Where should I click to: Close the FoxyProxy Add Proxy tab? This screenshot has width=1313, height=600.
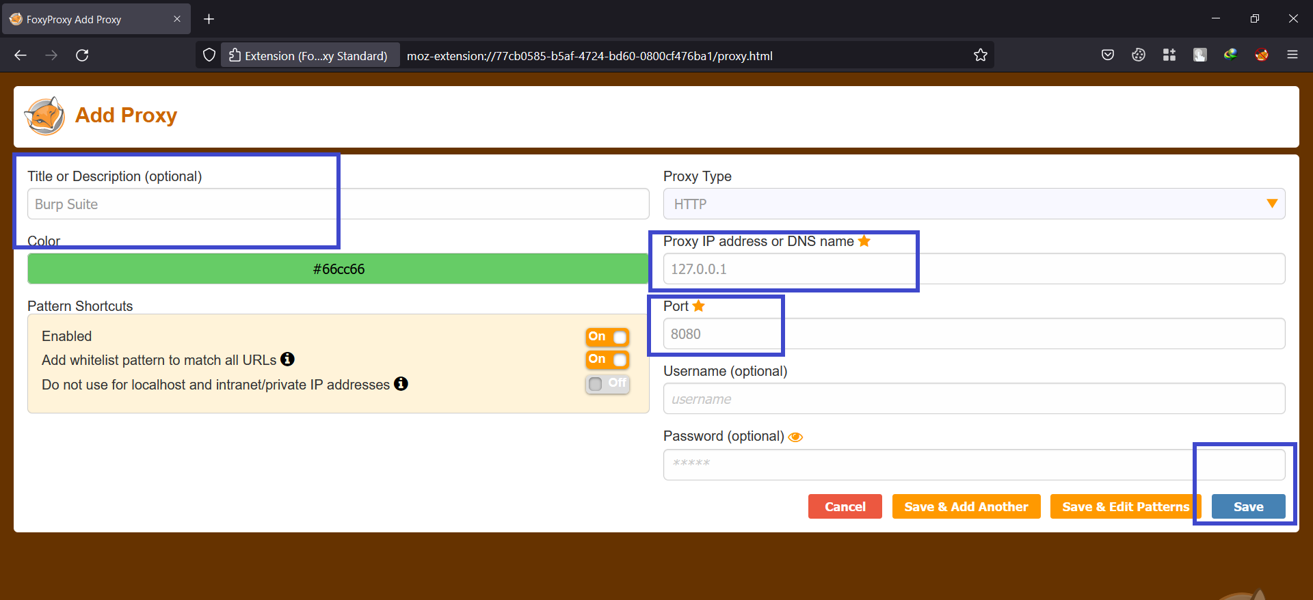(177, 19)
